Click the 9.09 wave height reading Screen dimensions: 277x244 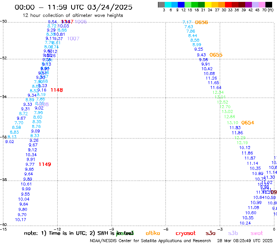(36, 131)
